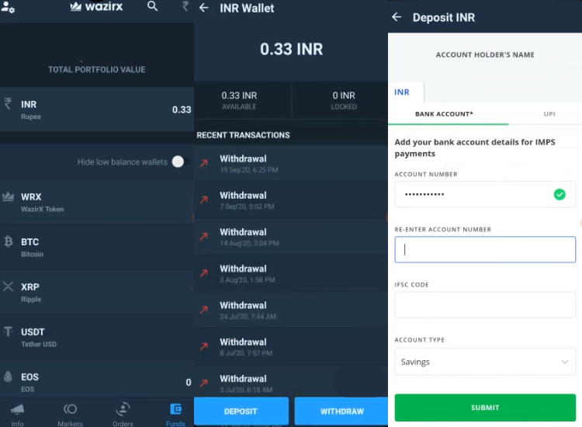582x427 pixels.
Task: Open withdrawal arrow for 19 Sep'20
Action: click(x=204, y=163)
